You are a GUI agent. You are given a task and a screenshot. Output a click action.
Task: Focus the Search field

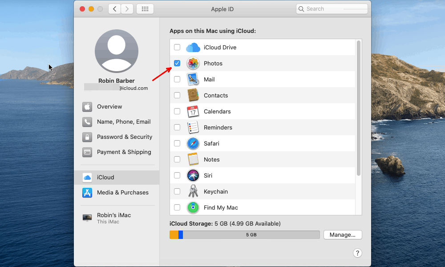tap(332, 9)
